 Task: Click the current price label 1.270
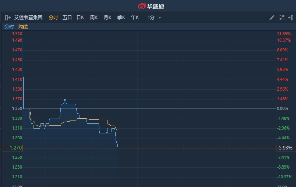pos(12,148)
